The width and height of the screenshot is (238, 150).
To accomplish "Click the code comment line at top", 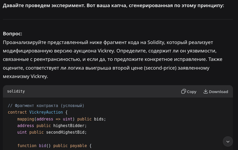I will click(46, 106).
